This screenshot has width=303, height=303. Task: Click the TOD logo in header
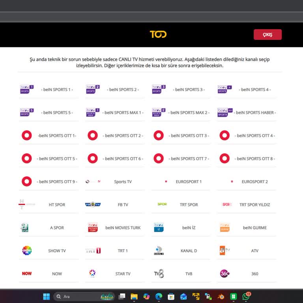(x=158, y=34)
